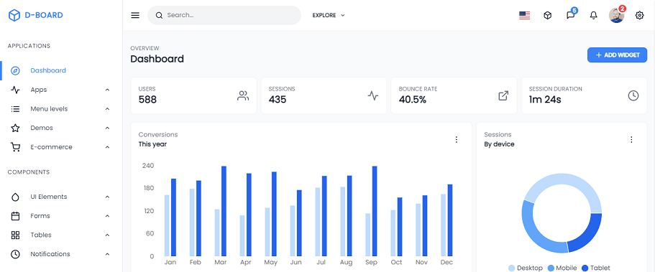Open the E-commerce sidebar item
The image size is (655, 272).
(61, 147)
